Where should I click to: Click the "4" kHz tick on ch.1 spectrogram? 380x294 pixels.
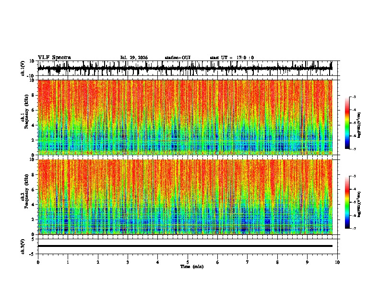point(33,125)
